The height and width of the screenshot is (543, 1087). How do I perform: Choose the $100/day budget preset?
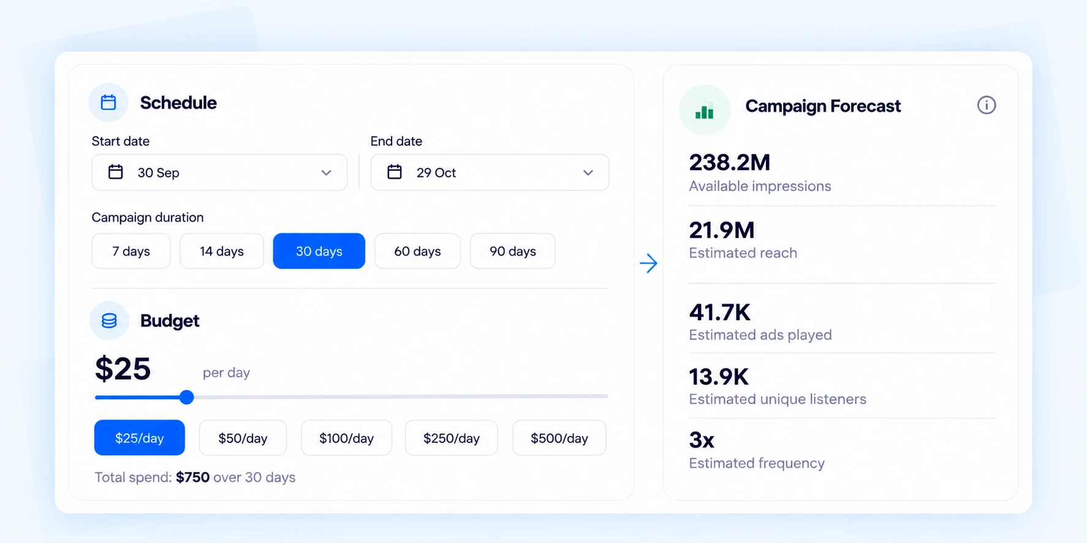pos(346,438)
